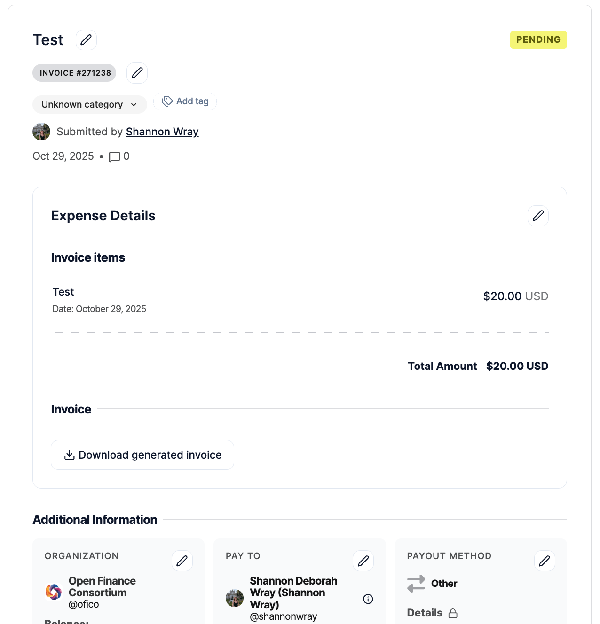Click the payout Details lock icon
The height and width of the screenshot is (624, 600).
tap(453, 613)
